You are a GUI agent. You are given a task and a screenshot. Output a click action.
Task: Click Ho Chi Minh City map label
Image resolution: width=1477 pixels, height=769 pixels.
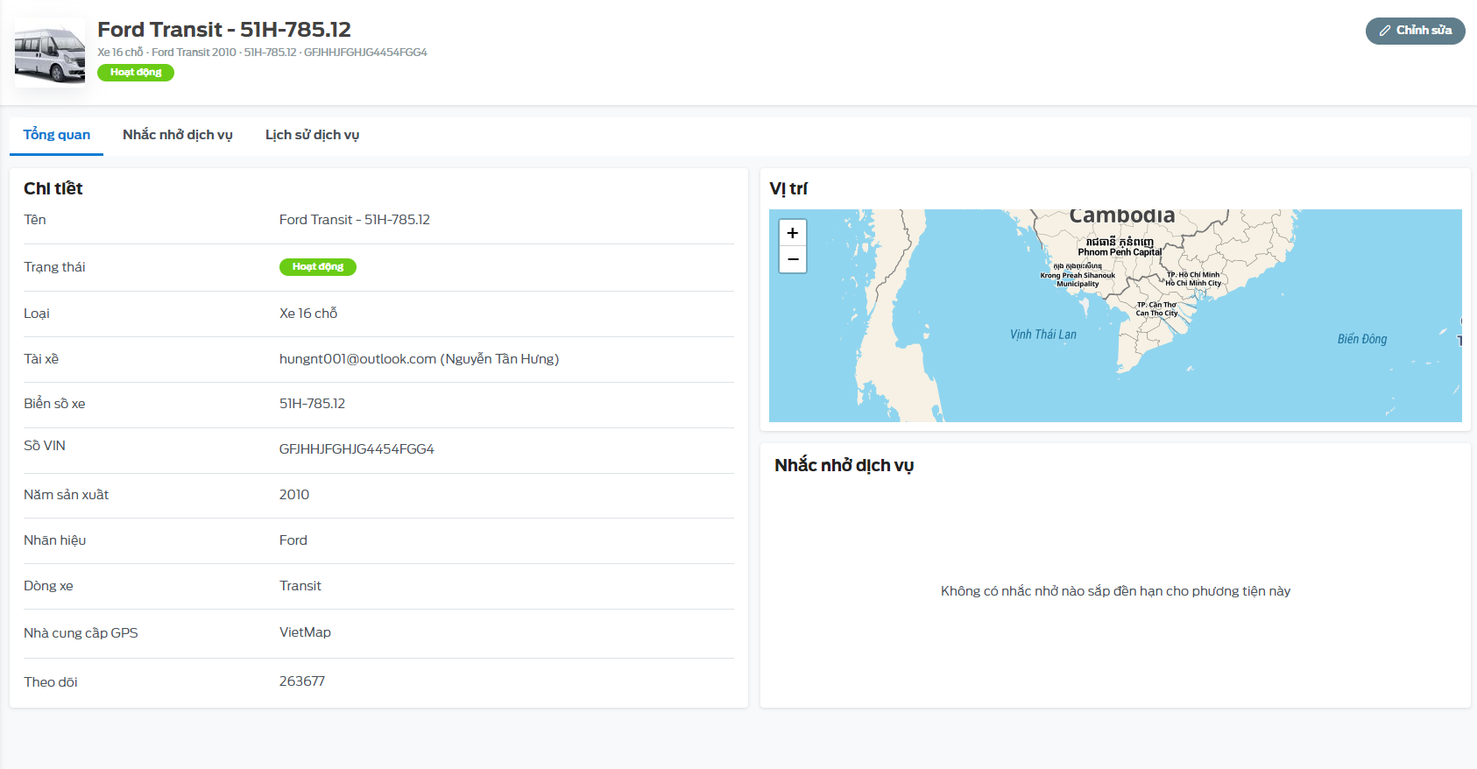(x=1192, y=283)
